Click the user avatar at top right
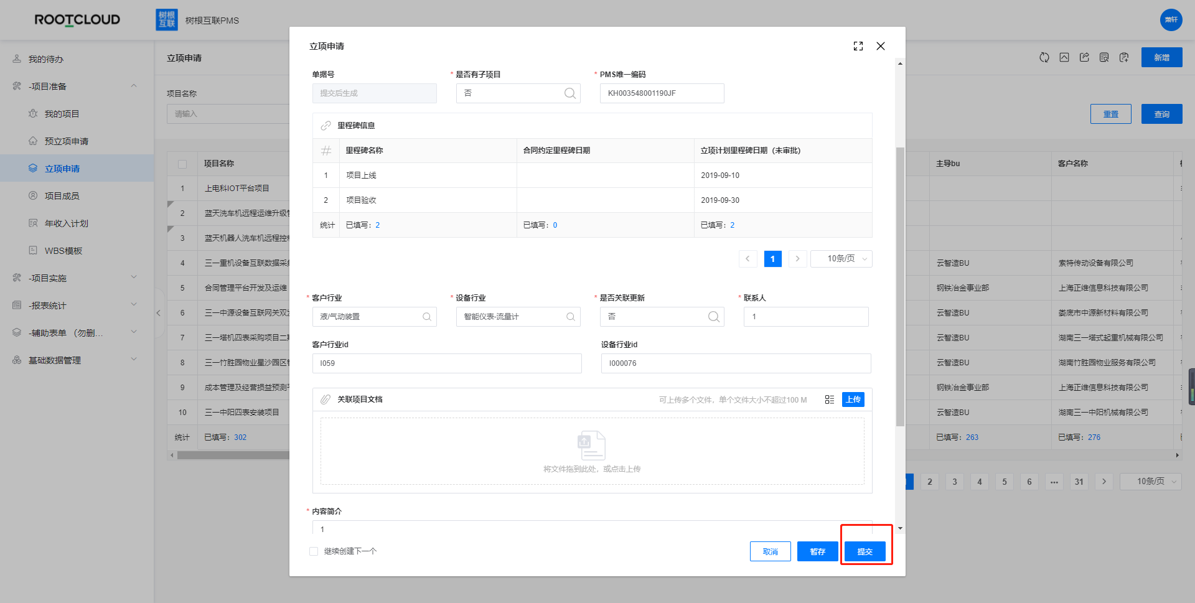The image size is (1195, 603). pos(1171,20)
